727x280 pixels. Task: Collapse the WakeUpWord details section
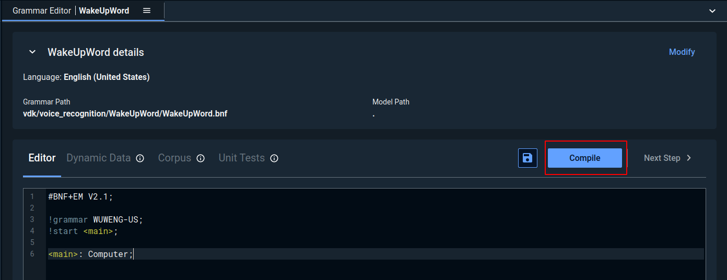click(32, 52)
